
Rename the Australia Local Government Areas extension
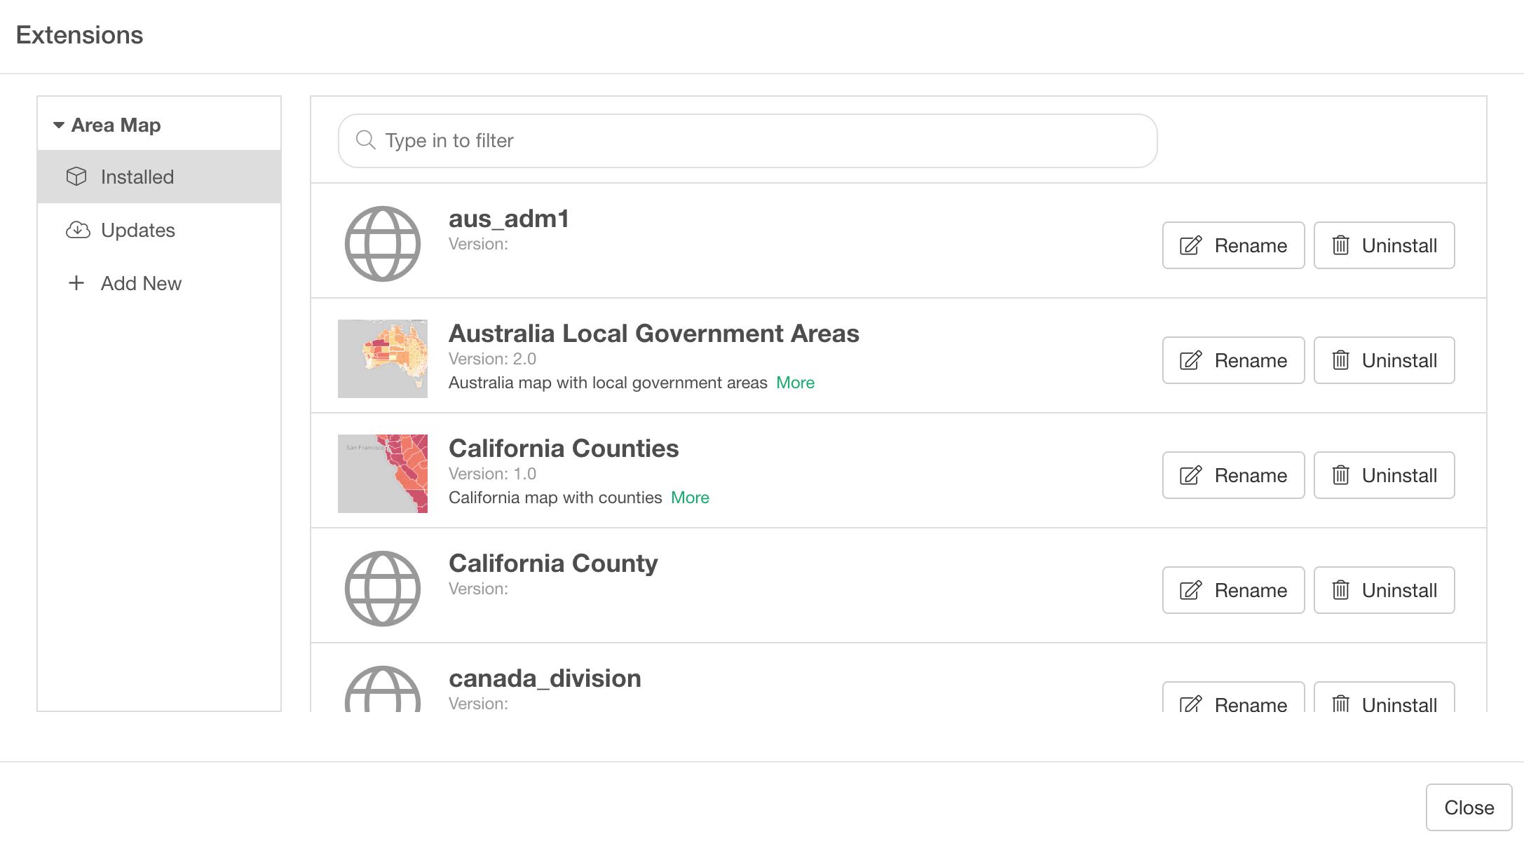[1233, 360]
